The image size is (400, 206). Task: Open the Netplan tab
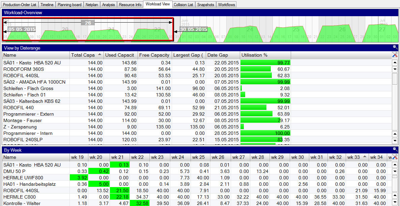tap(92, 5)
